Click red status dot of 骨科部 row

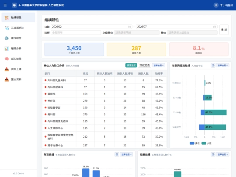pos(45,115)
